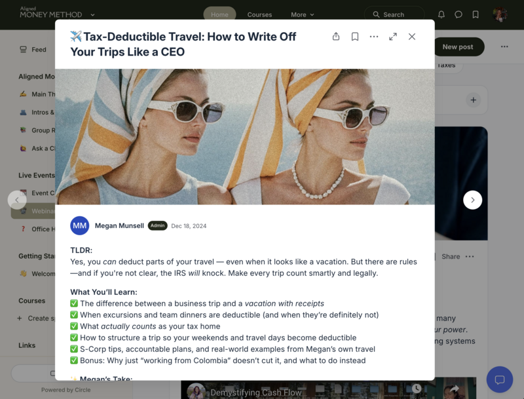Screen dimensions: 524x399
Task: Go to previous post with left arrow
Action: 17,200
